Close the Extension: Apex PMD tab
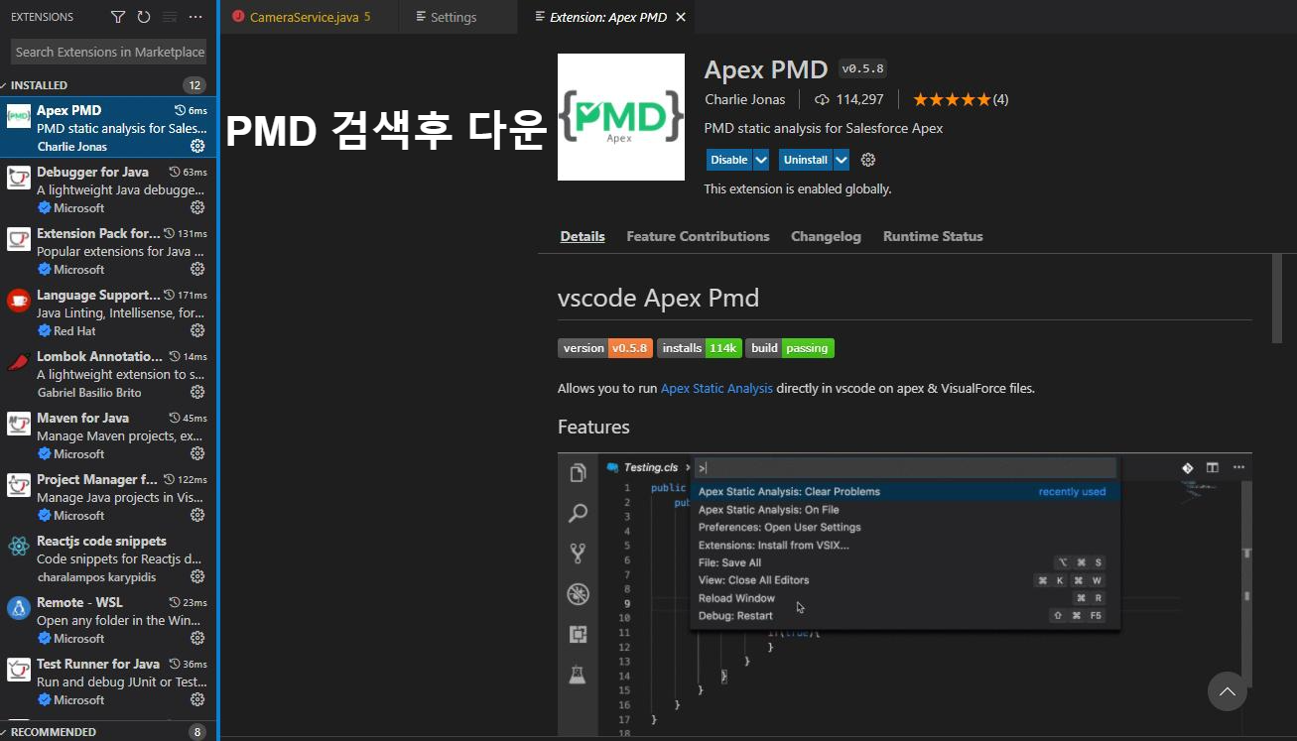This screenshot has height=741, width=1297. pos(680,17)
